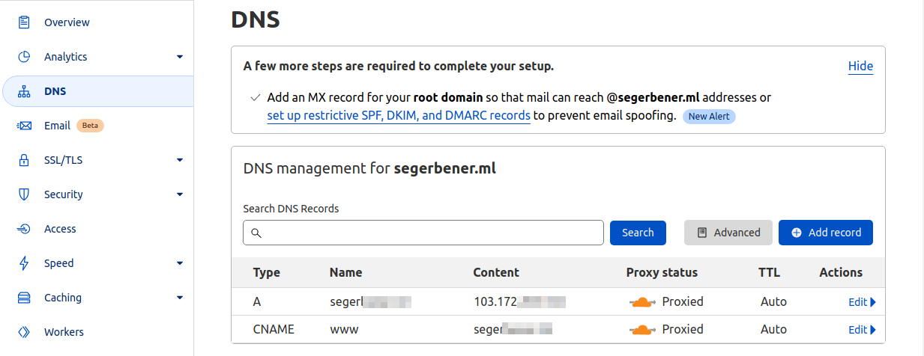The image size is (924, 356).
Task: Focus the Search DNS Records field
Action: [423, 233]
